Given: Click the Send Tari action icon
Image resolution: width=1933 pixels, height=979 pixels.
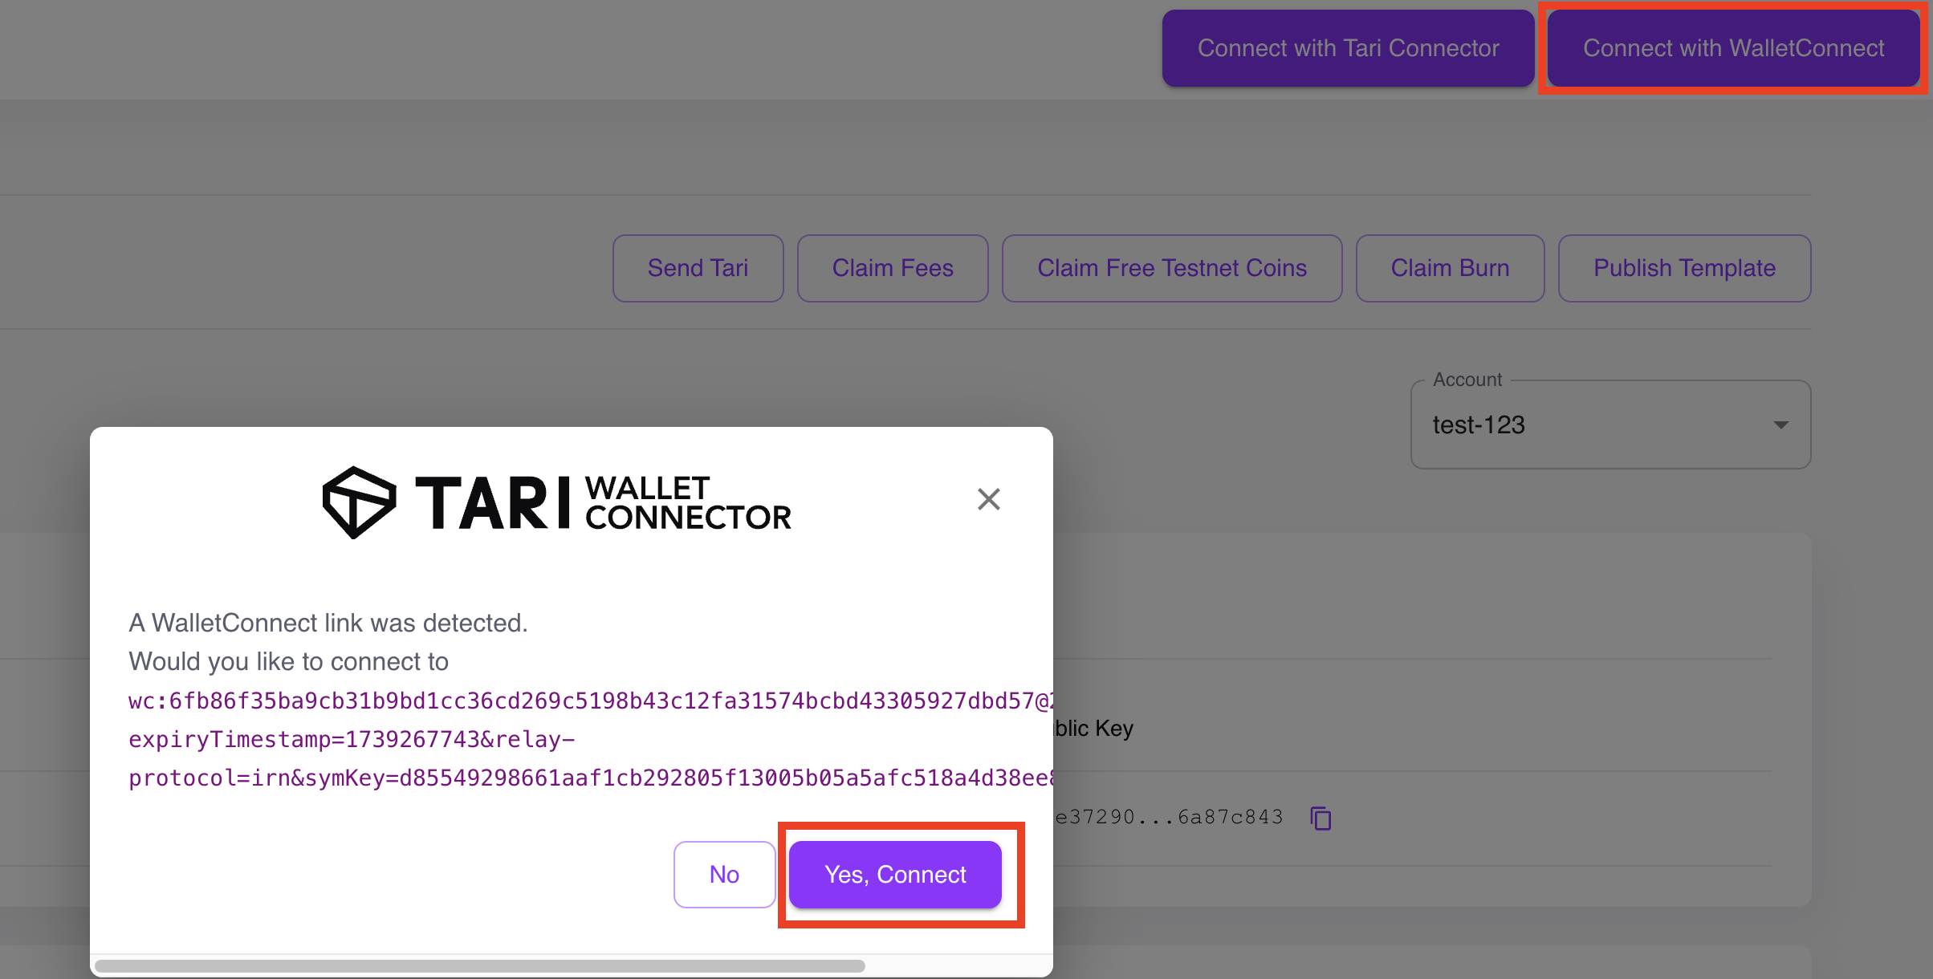Looking at the screenshot, I should pyautogui.click(x=695, y=267).
